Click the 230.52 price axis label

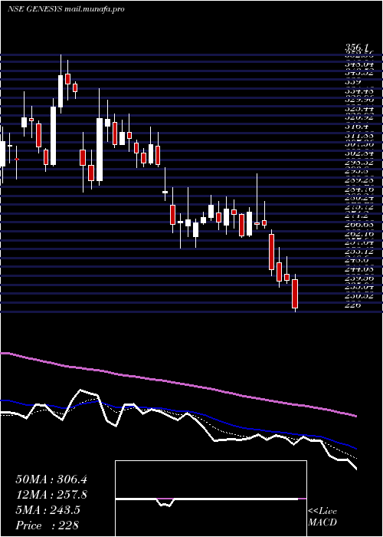(359, 295)
